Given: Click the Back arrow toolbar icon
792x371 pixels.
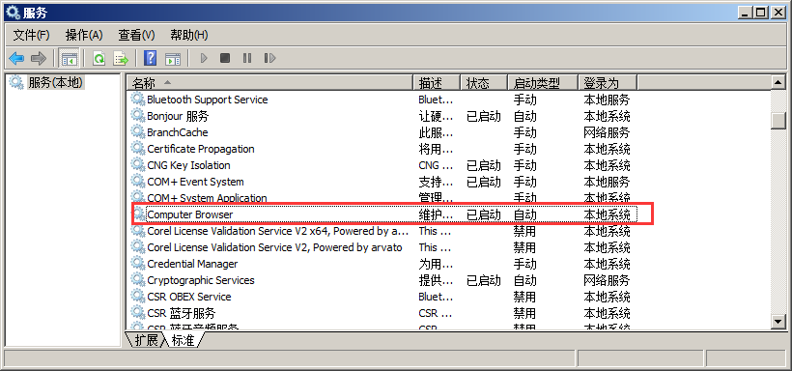Looking at the screenshot, I should (x=16, y=58).
